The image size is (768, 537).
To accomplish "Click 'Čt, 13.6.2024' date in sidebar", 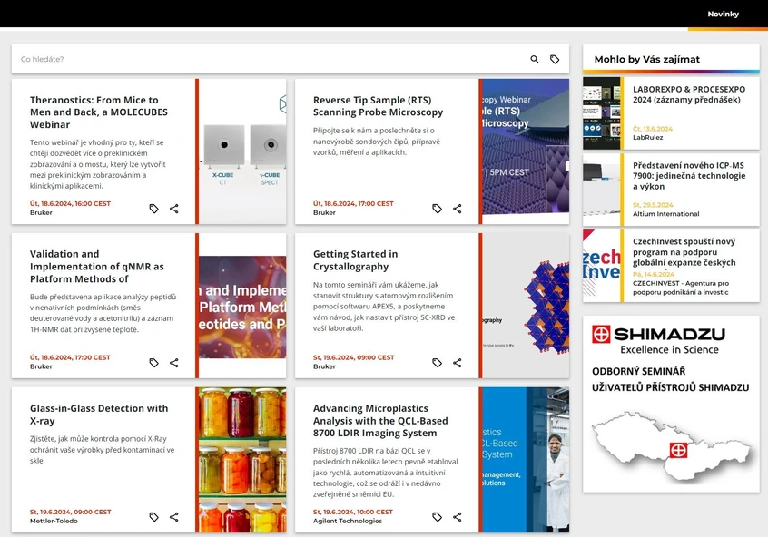I will (x=653, y=129).
